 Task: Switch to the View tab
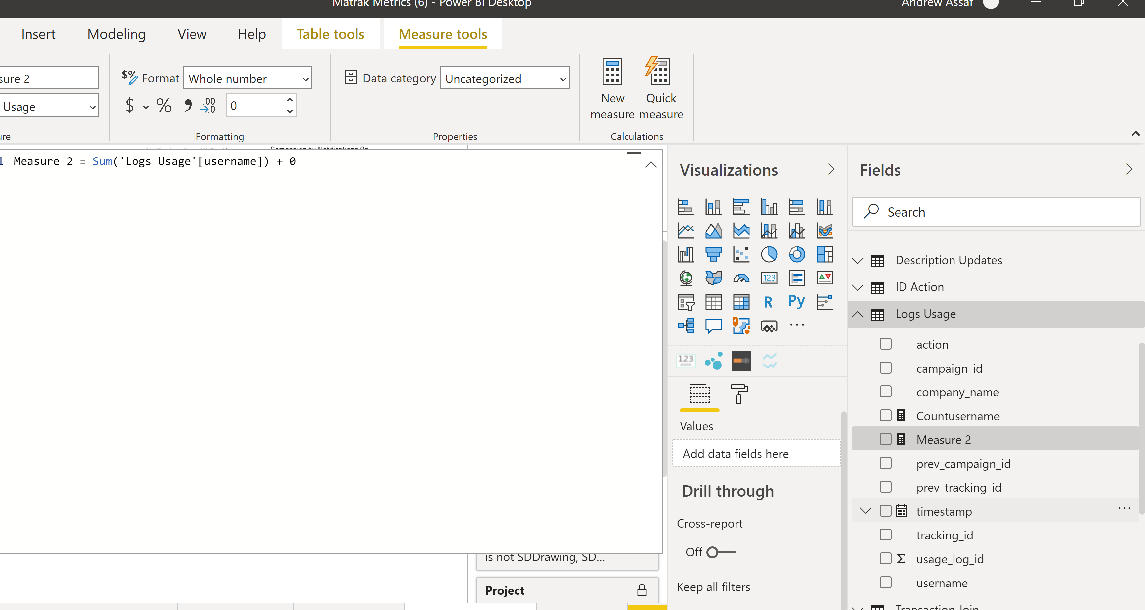192,34
